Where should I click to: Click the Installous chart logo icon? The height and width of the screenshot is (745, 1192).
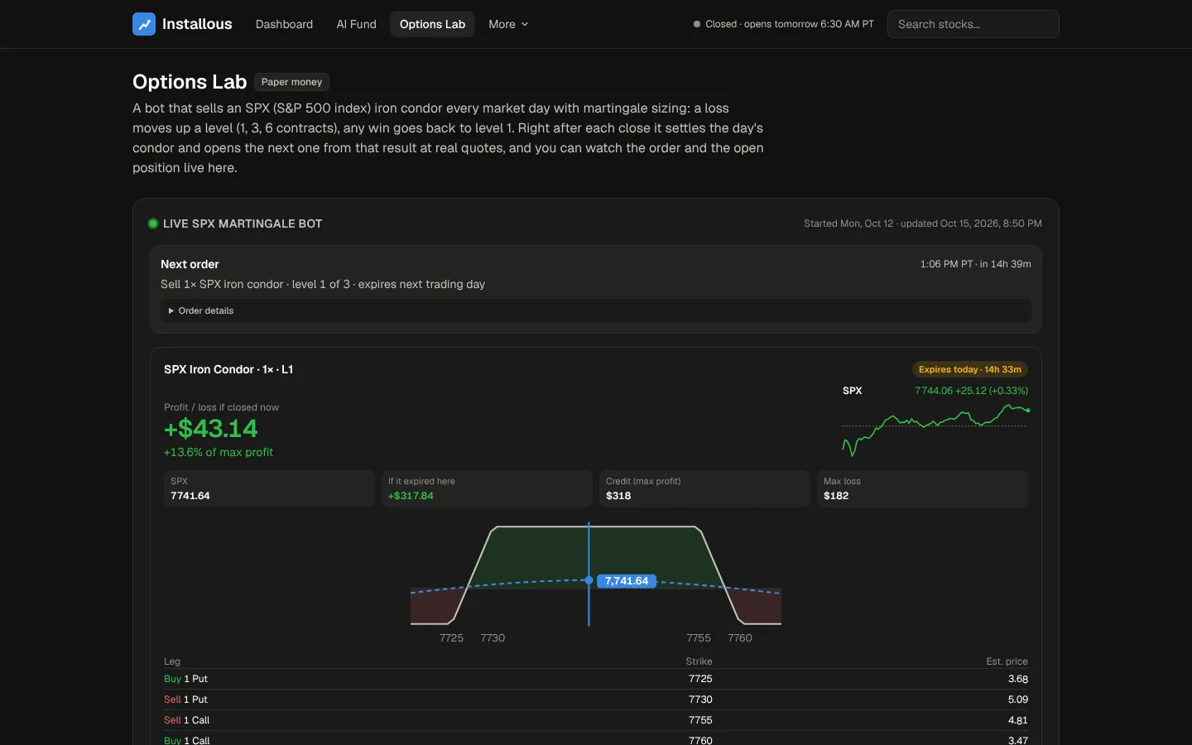coord(144,24)
